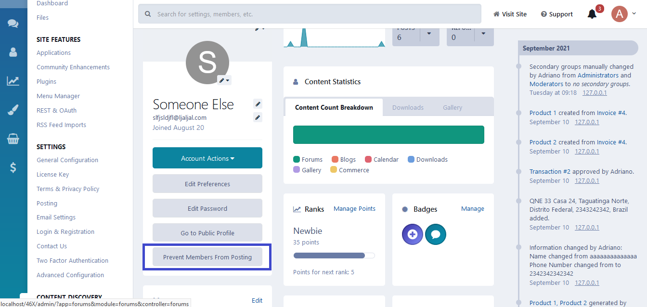Expand the Posts count dropdown arrow
647x307 pixels.
coord(429,34)
